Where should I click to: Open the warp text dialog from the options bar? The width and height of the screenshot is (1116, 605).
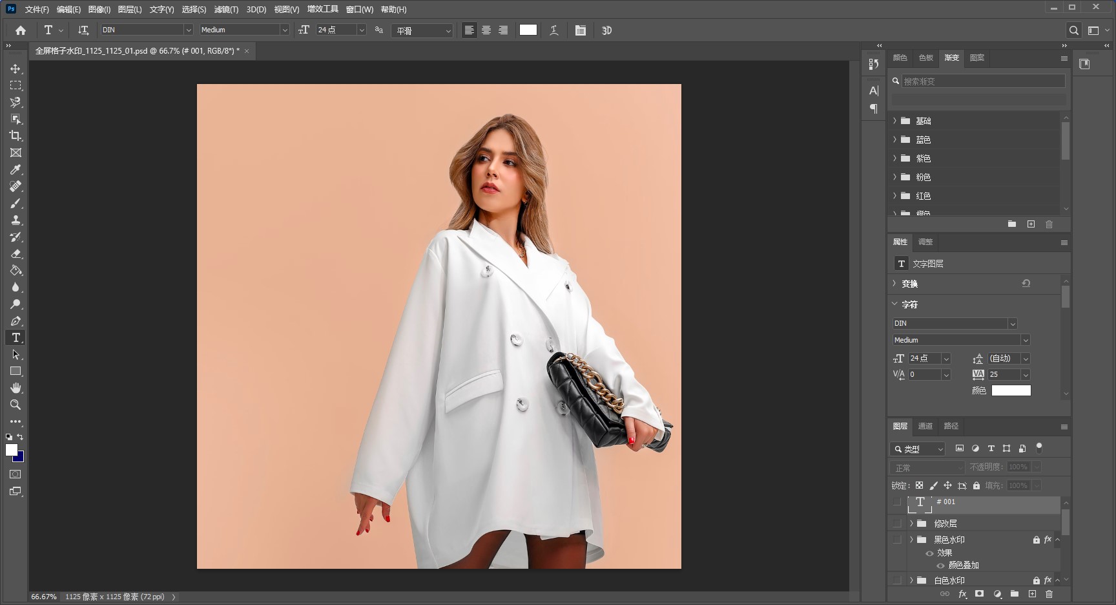(x=554, y=30)
